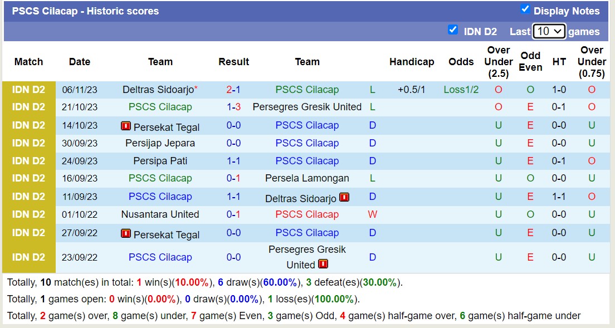
Task: Click the 0-1 score for Nusantara United match
Action: click(233, 214)
